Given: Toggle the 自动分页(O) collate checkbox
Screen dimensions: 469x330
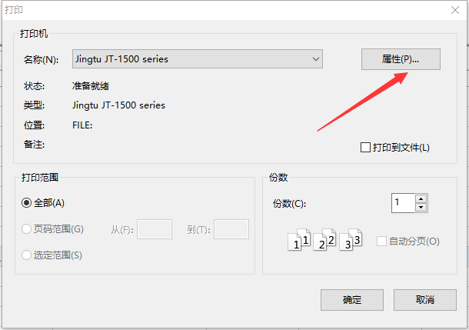Looking at the screenshot, I should [381, 242].
